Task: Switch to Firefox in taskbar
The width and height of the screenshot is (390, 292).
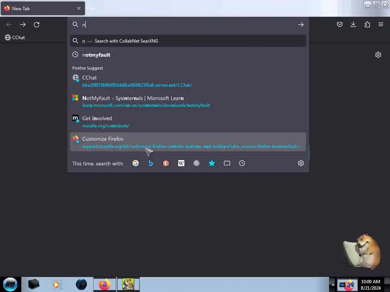Action: [x=105, y=284]
